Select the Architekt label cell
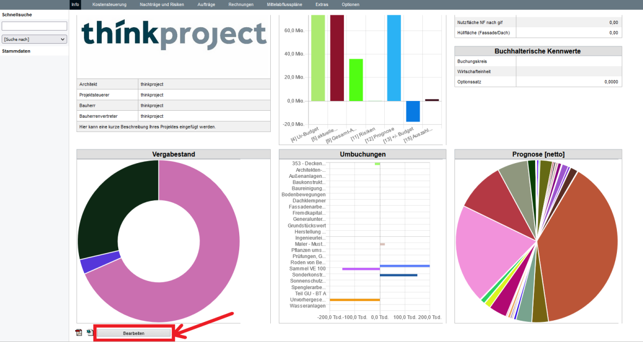The image size is (643, 342). 107,84
